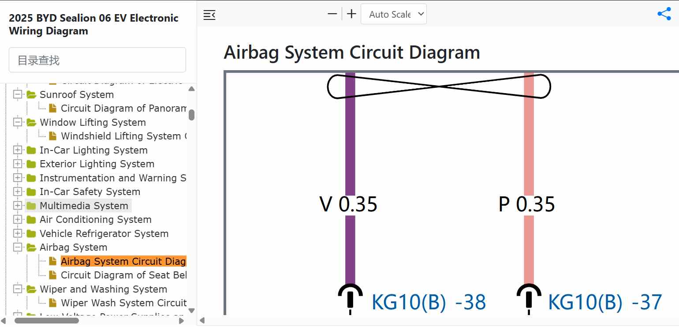Focus the 目录查找 search field
The width and height of the screenshot is (679, 327).
pyautogui.click(x=97, y=60)
